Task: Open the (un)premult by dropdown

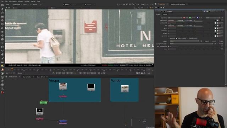Action: pos(192,44)
